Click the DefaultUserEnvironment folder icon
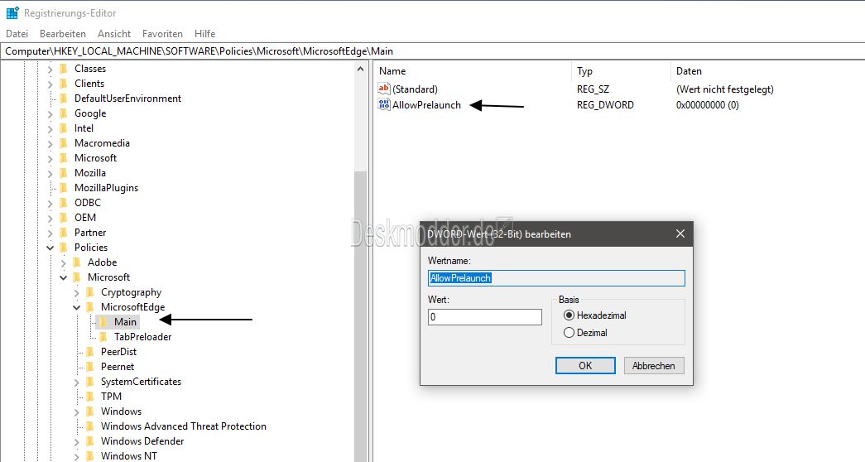865x462 pixels. [64, 99]
